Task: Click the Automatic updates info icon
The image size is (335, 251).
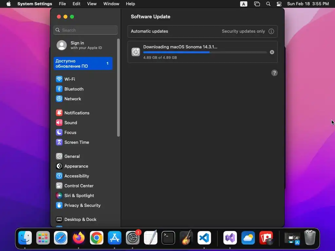Action: point(271,31)
